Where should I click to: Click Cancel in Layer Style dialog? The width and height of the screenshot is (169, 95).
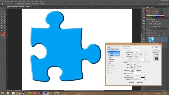156,50
